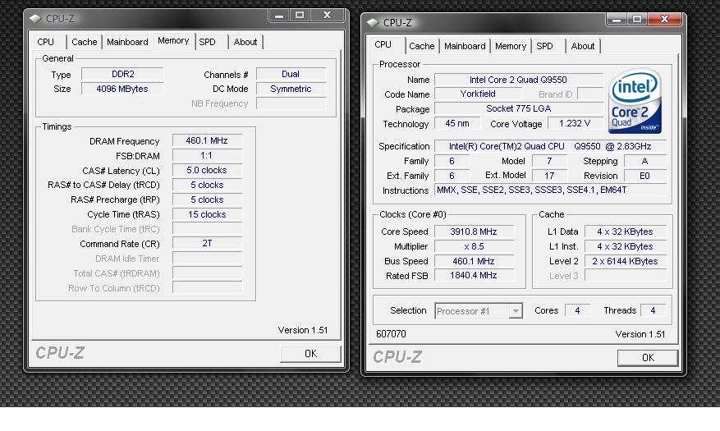This screenshot has height=431, width=720.
Task: Click the CPU-Z icon in the Memory window's title bar
Action: (35, 19)
